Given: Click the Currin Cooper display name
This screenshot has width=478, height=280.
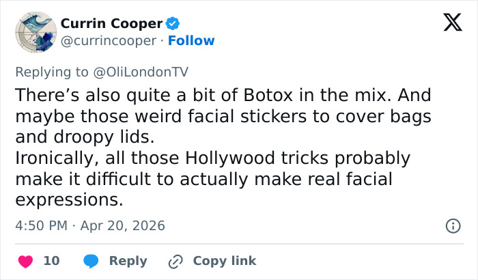Looking at the screenshot, I should (x=111, y=23).
